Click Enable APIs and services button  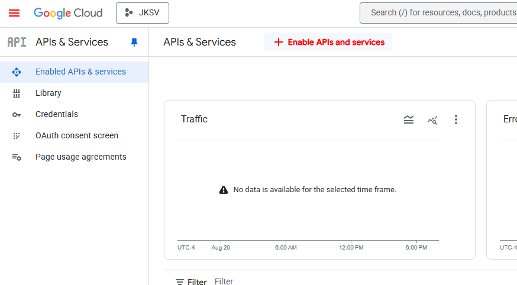328,42
